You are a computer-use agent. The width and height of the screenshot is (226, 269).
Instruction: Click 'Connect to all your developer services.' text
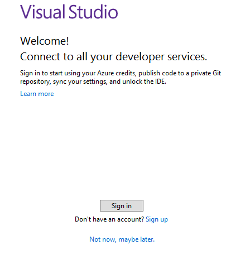click(113, 56)
